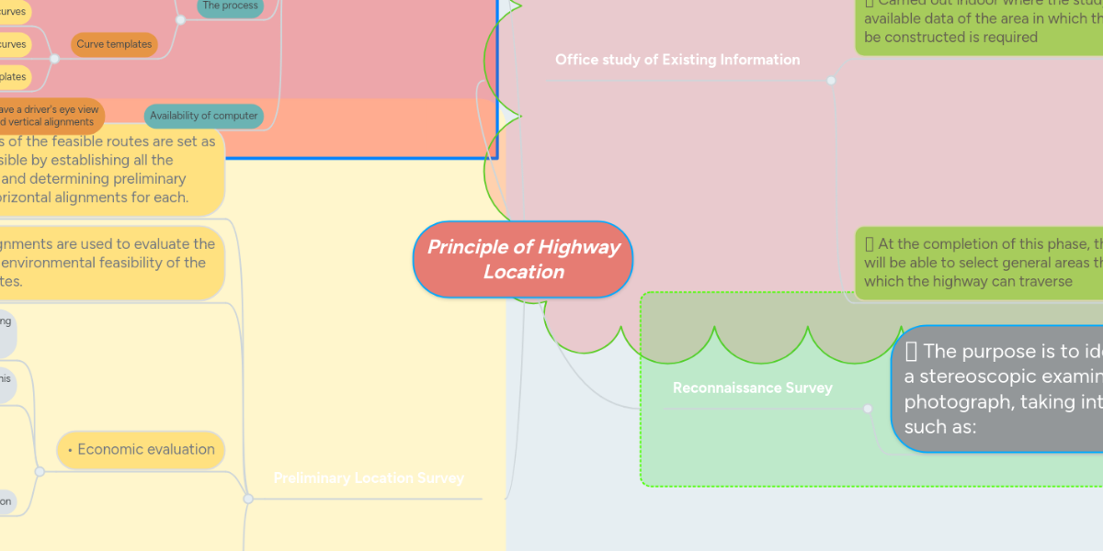Click the Office study of Existing Information label
This screenshot has height=551, width=1103.
coord(677,60)
